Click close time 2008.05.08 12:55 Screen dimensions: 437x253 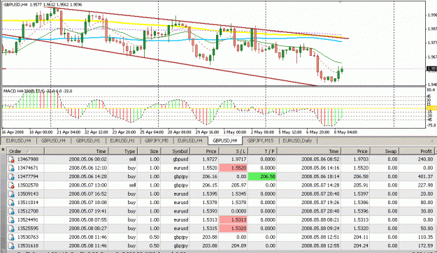(x=320, y=246)
